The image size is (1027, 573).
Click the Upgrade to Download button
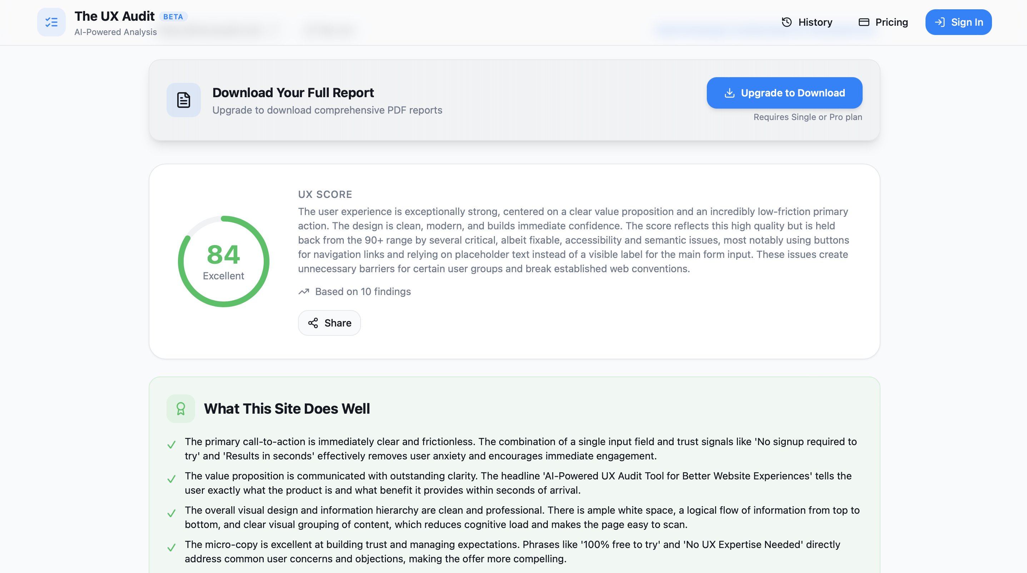(784, 93)
